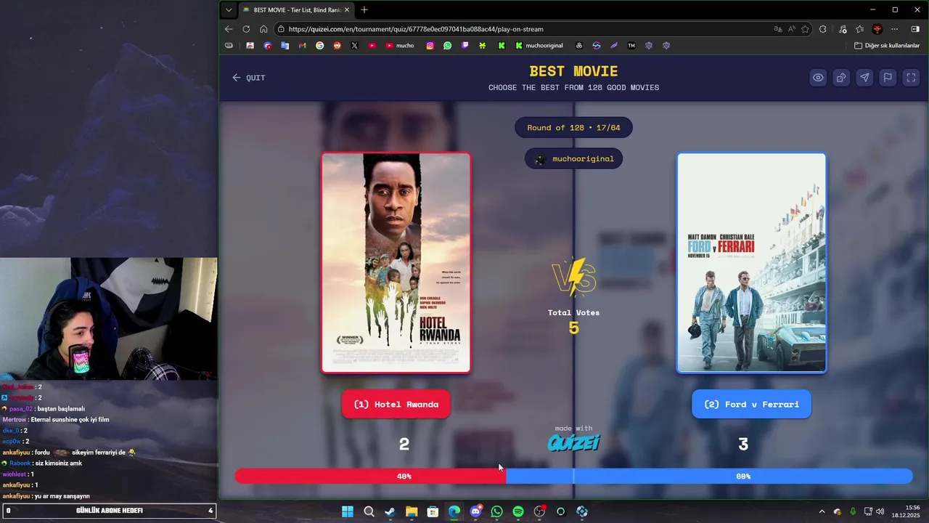Click the microphone tray icon

coord(853,511)
